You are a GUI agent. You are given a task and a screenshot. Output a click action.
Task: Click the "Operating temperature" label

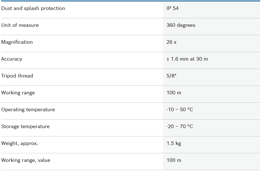click(x=28, y=110)
